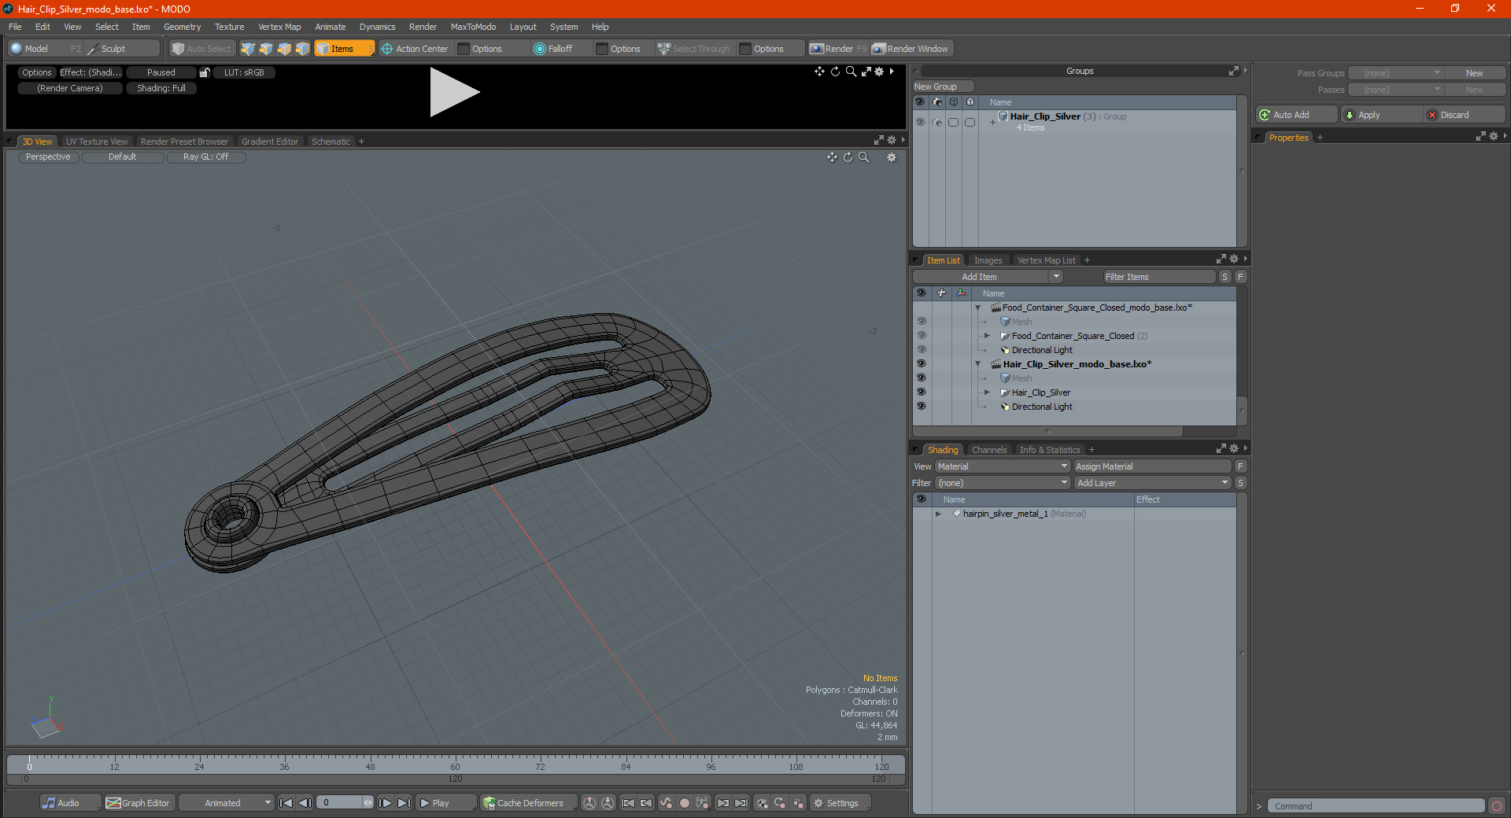Open the View Material dropdown
This screenshot has height=818, width=1511.
[x=1003, y=466]
